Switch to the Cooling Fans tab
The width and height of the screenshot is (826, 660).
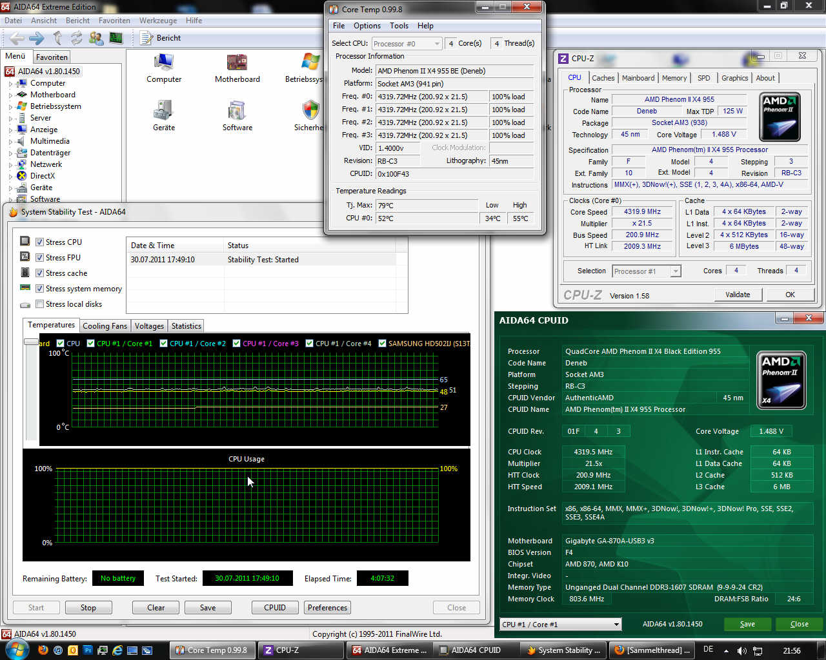pos(105,326)
